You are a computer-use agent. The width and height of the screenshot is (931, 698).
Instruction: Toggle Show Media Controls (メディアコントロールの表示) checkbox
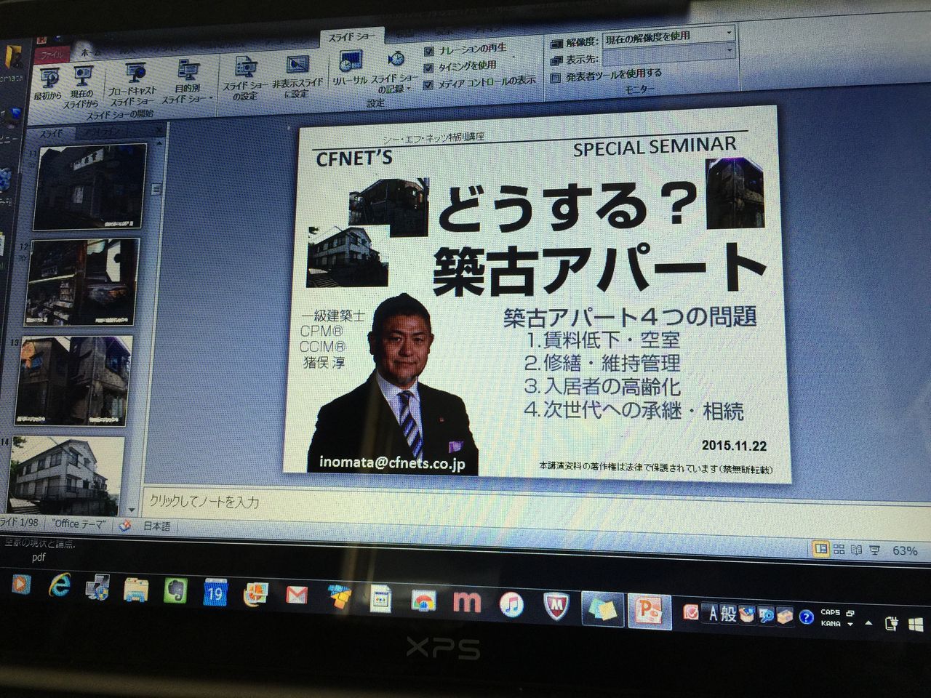[428, 84]
